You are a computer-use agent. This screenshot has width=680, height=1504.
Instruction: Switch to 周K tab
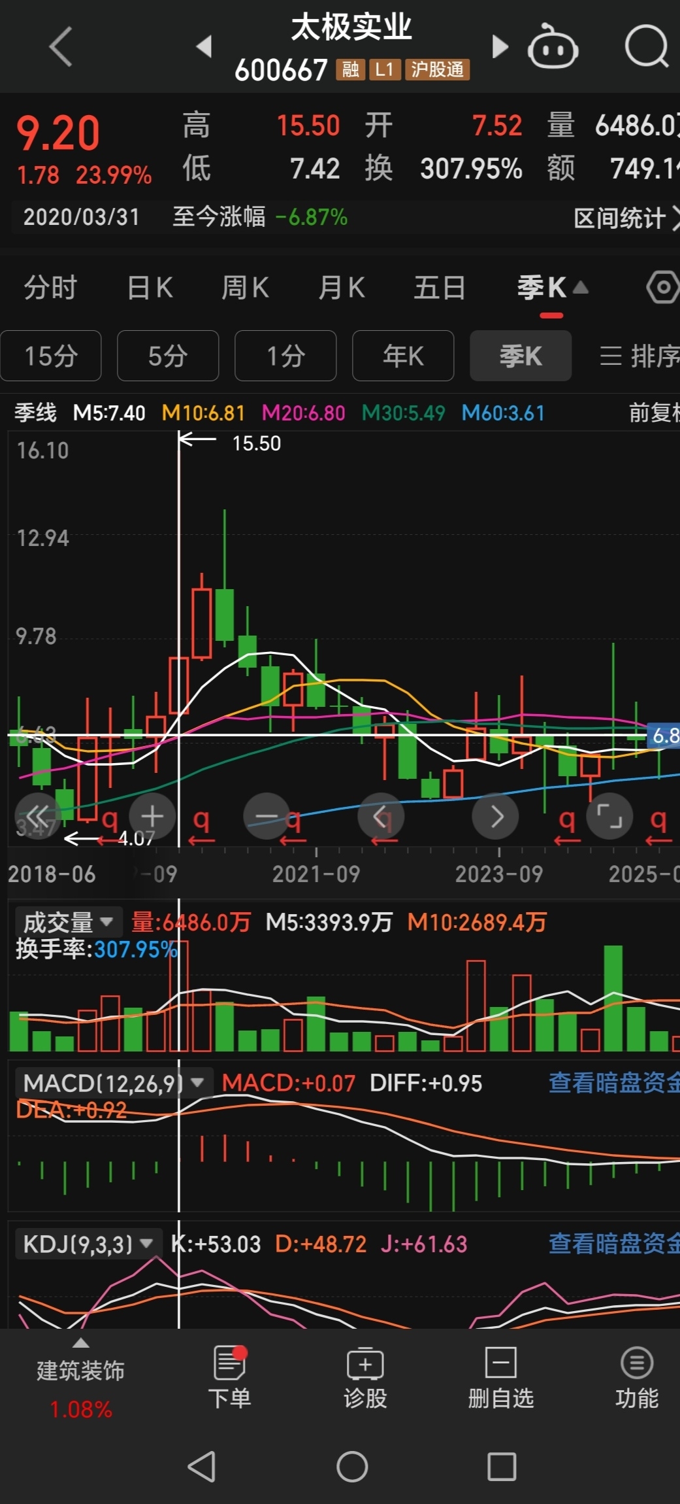point(245,288)
